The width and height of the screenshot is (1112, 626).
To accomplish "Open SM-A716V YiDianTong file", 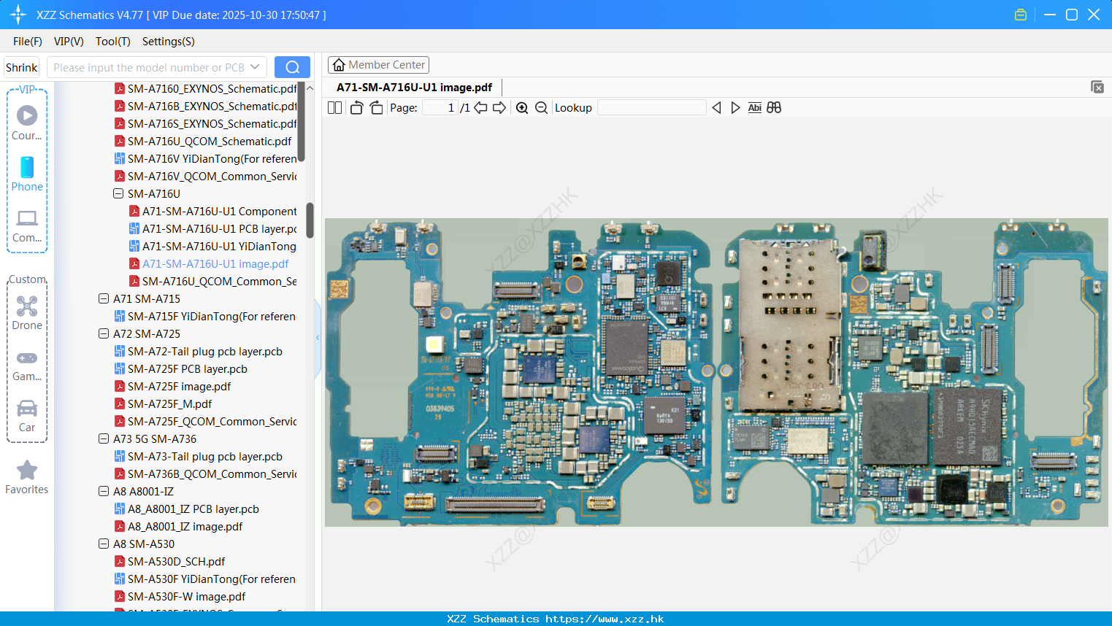I will coord(206,158).
